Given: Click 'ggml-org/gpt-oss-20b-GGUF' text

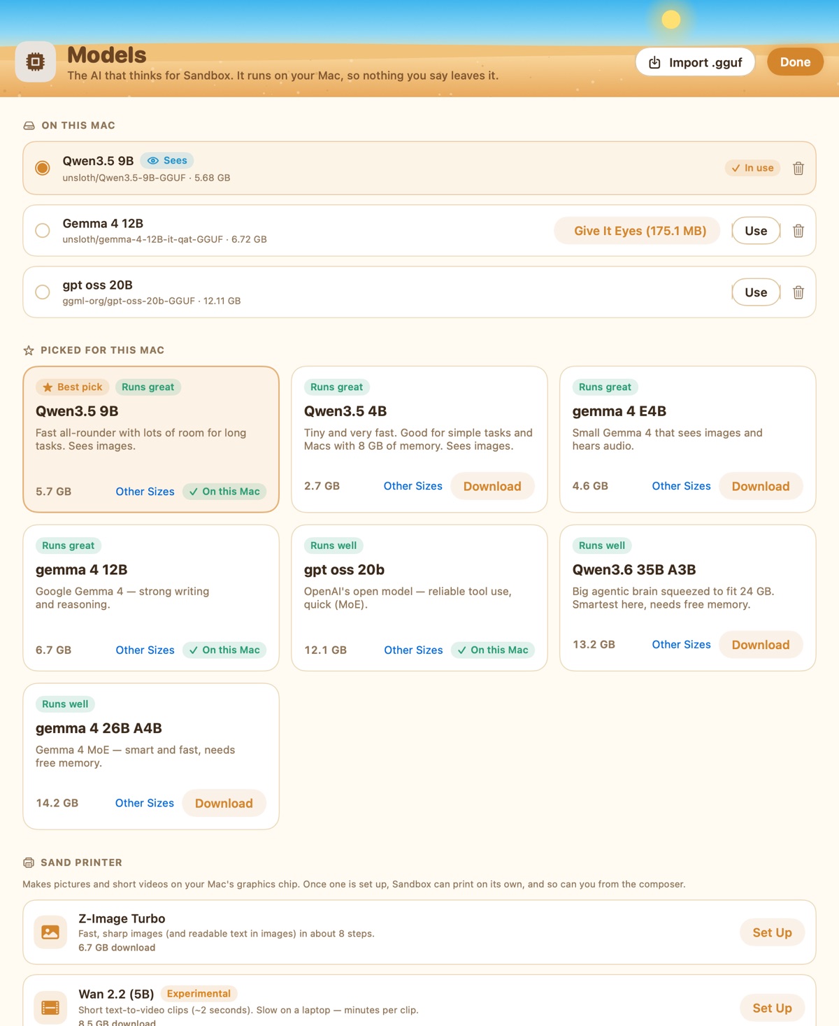Looking at the screenshot, I should (129, 301).
